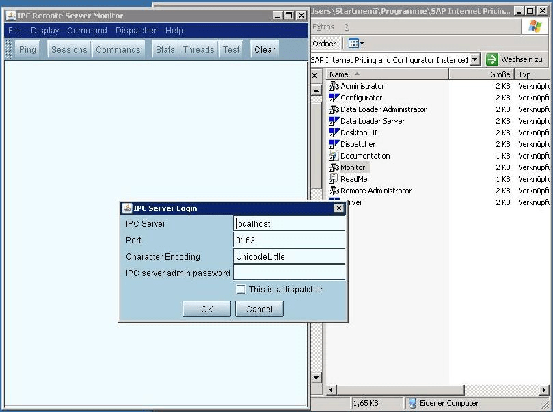Click the OK button in login dialog
Screen dimensions: 553x412
click(x=206, y=309)
